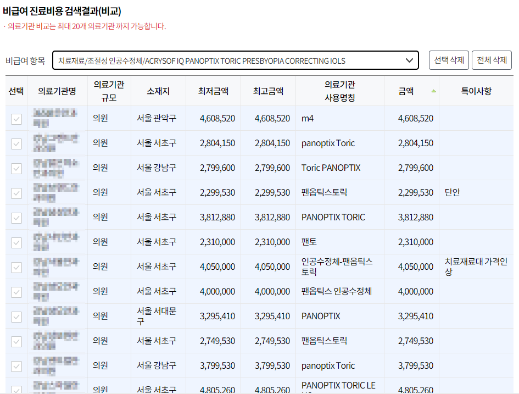
Task: Toggle checkbox for the 팬토 row
Action: click(16, 243)
